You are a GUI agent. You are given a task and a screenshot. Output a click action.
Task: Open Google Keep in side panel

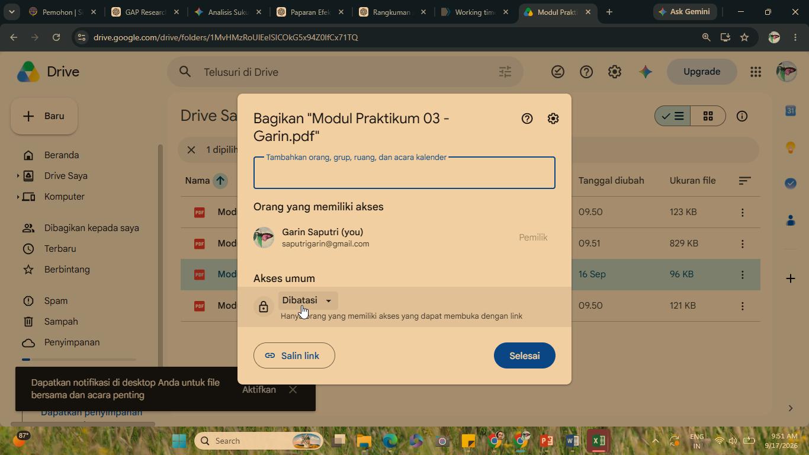pos(791,148)
